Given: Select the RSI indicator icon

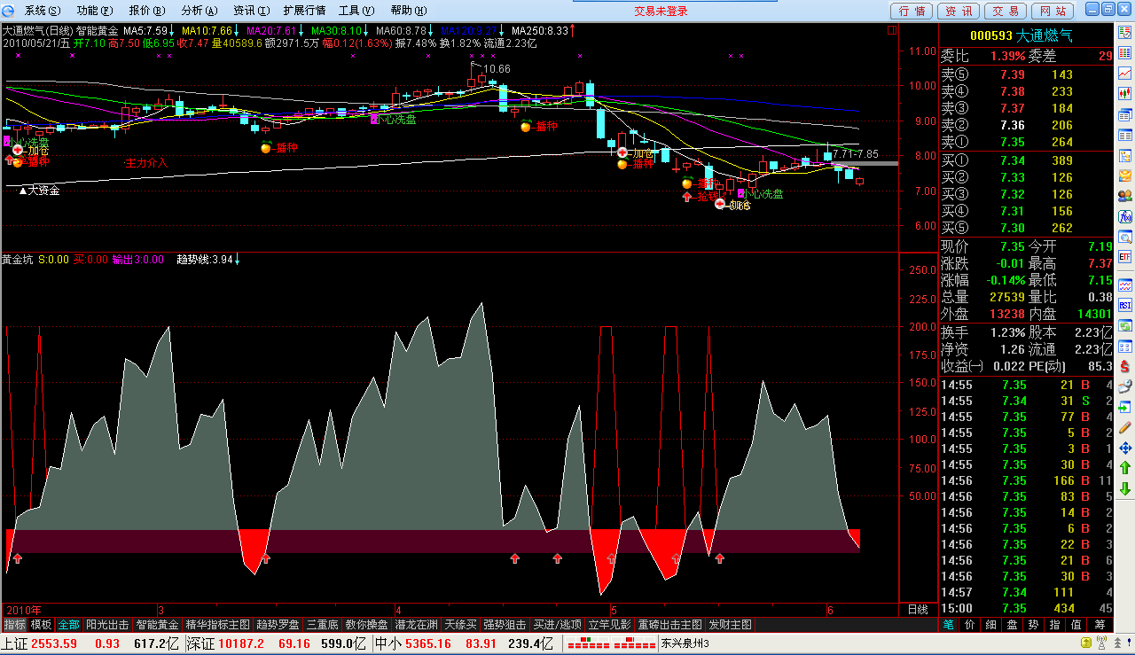Looking at the screenshot, I should point(1124,305).
